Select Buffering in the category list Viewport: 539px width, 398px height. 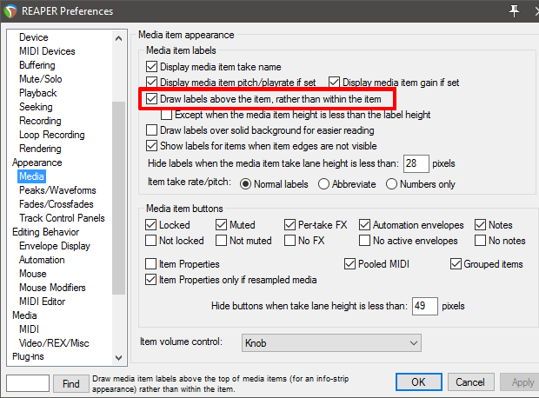click(37, 65)
